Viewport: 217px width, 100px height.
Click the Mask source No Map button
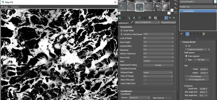click(201, 60)
